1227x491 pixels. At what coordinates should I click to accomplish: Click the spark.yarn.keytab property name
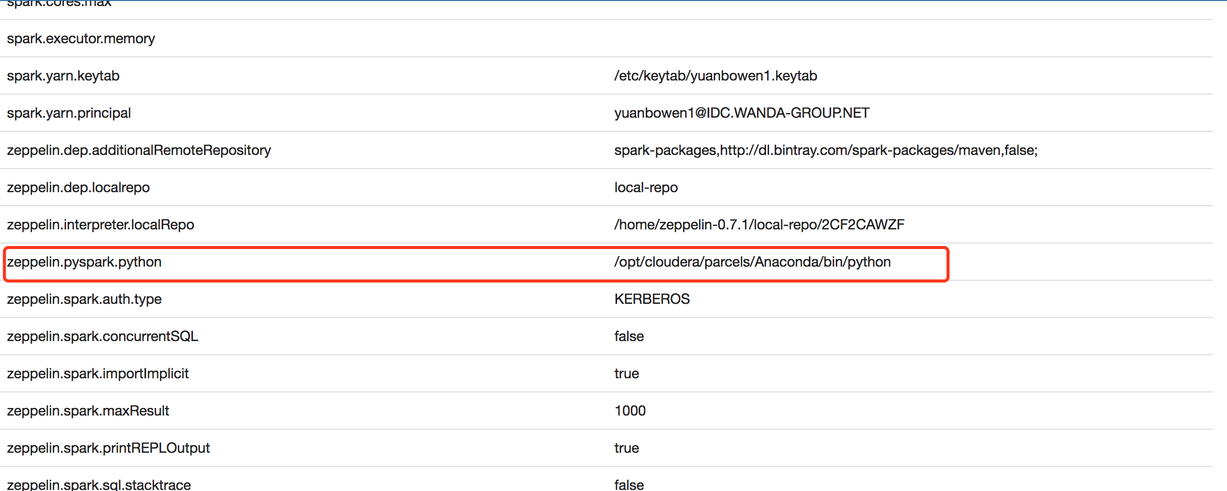pyautogui.click(x=63, y=76)
